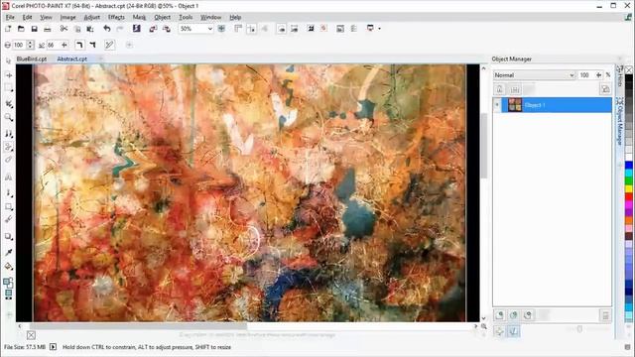This screenshot has width=635, height=357.
Task: Open the Window menu
Action: (x=210, y=18)
